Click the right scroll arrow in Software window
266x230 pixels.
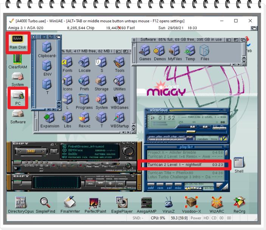[239, 64]
